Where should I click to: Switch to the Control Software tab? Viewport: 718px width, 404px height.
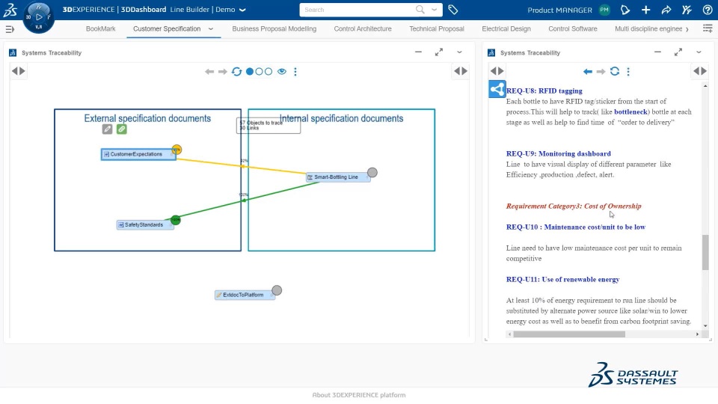click(572, 29)
